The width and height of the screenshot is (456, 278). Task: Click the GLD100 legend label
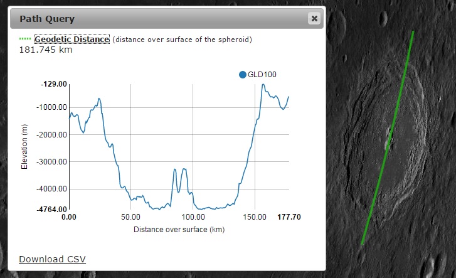[262, 75]
